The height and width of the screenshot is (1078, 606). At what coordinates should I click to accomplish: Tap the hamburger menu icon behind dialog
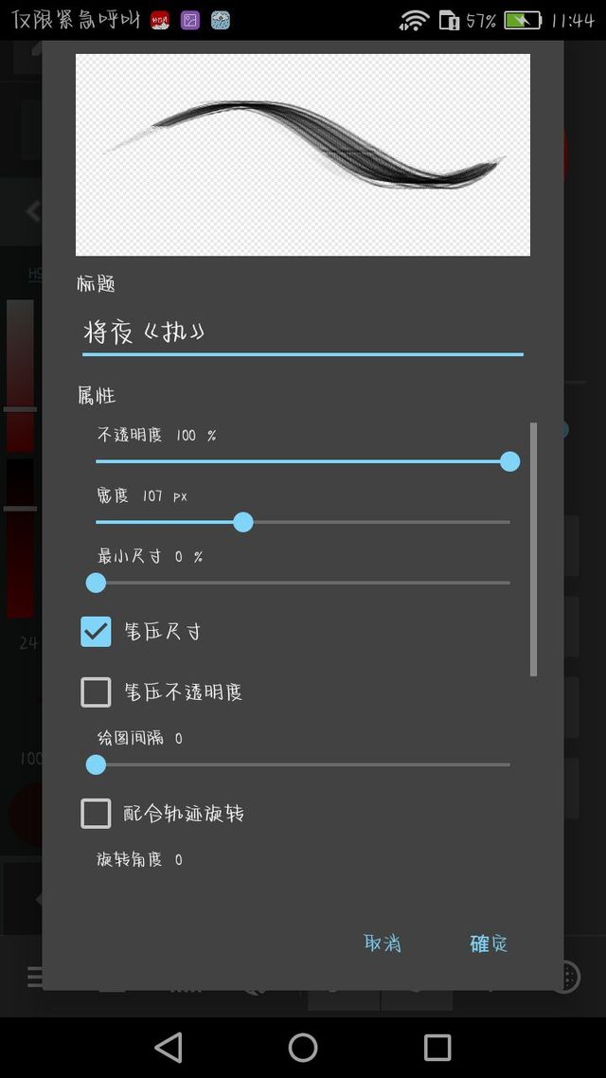35,977
